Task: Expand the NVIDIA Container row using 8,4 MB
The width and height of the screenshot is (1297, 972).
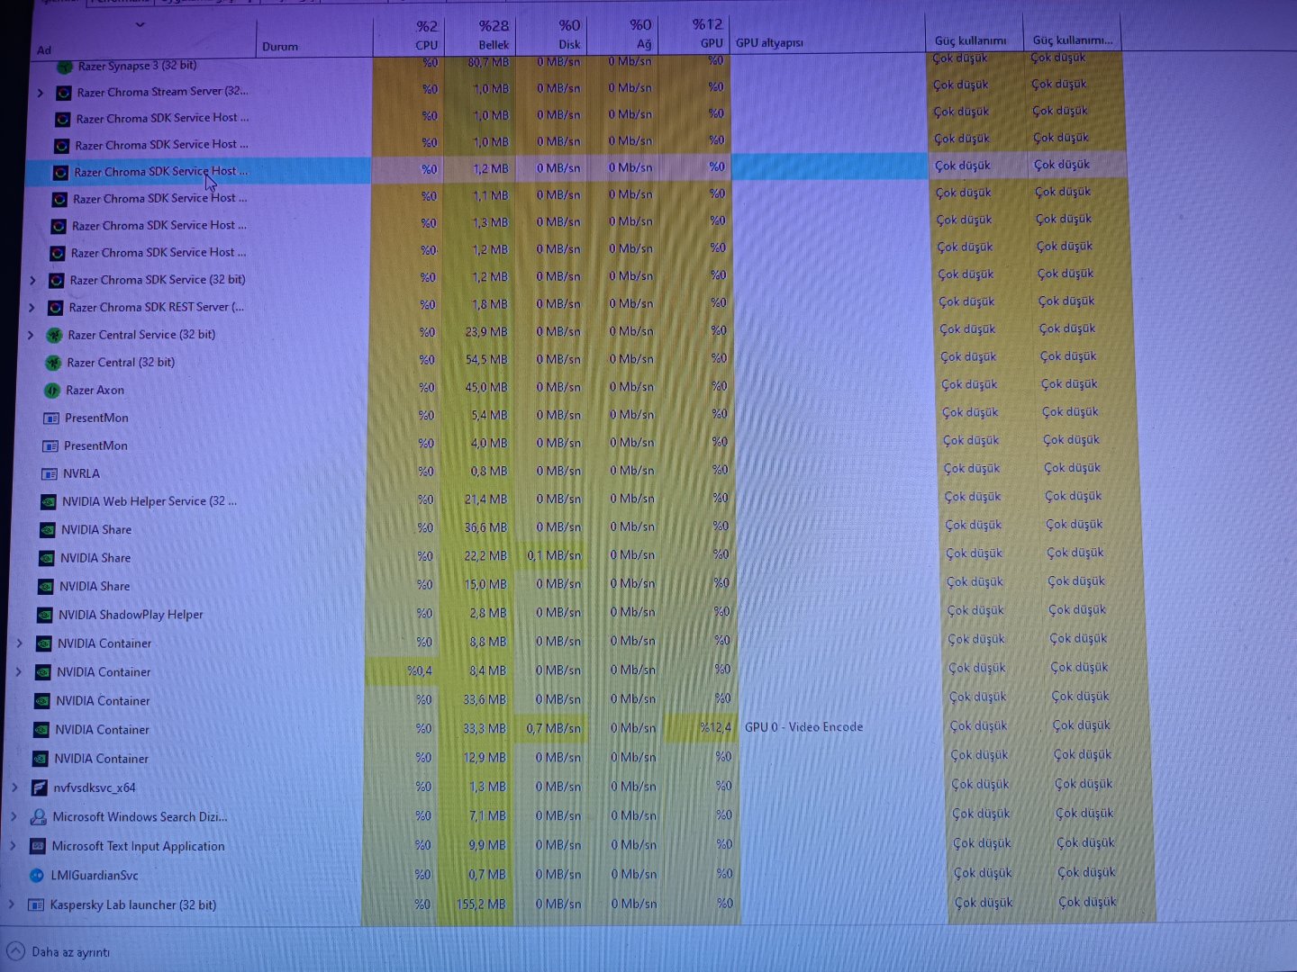Action: pos(19,672)
